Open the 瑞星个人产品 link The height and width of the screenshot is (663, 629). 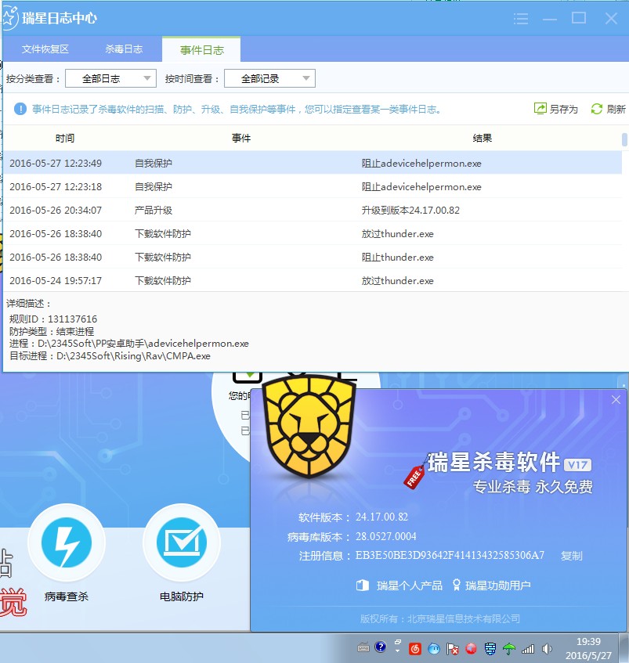coord(410,586)
